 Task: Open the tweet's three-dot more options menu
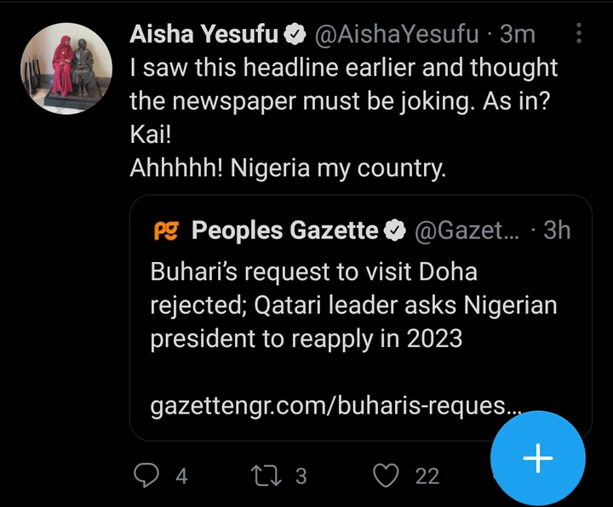pos(580,34)
